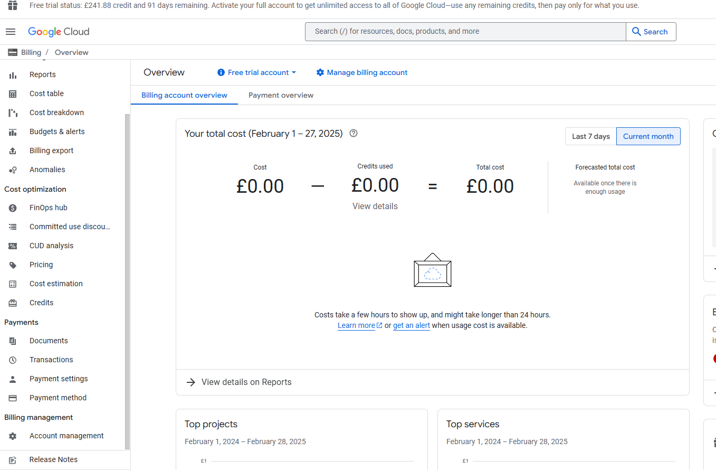Viewport: 716px width, 470px height.
Task: Click the Reports bar chart icon
Action: pyautogui.click(x=13, y=75)
